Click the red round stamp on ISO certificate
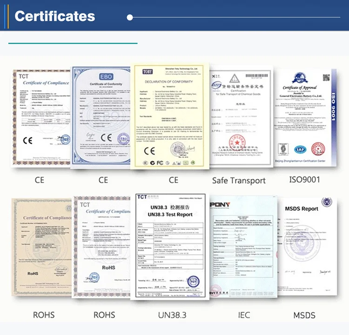This screenshot has height=335, width=349. [318, 149]
